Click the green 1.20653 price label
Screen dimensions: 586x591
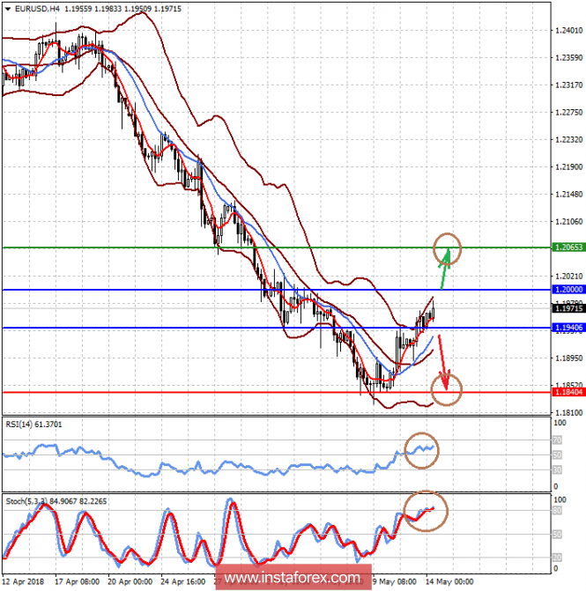[568, 247]
